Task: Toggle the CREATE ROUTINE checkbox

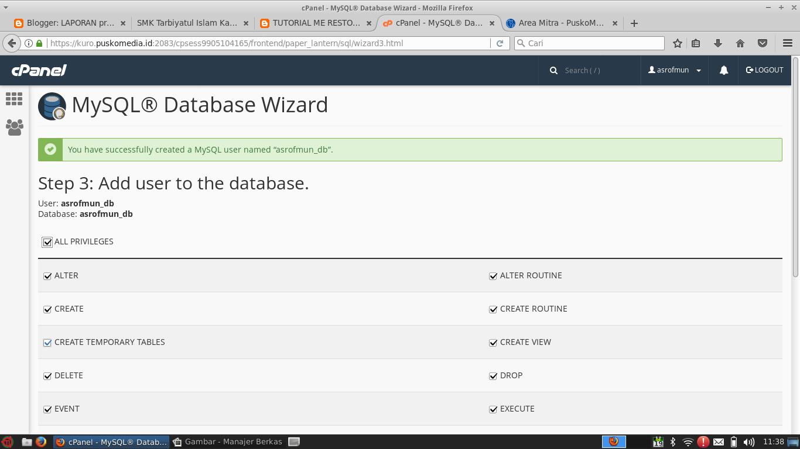Action: pyautogui.click(x=493, y=309)
